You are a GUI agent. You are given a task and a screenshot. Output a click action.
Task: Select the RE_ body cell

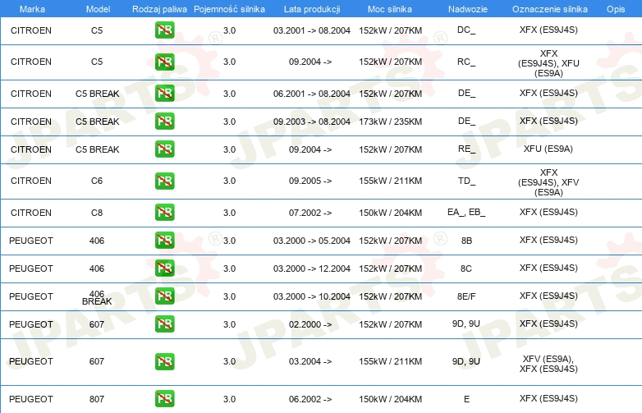(x=467, y=149)
